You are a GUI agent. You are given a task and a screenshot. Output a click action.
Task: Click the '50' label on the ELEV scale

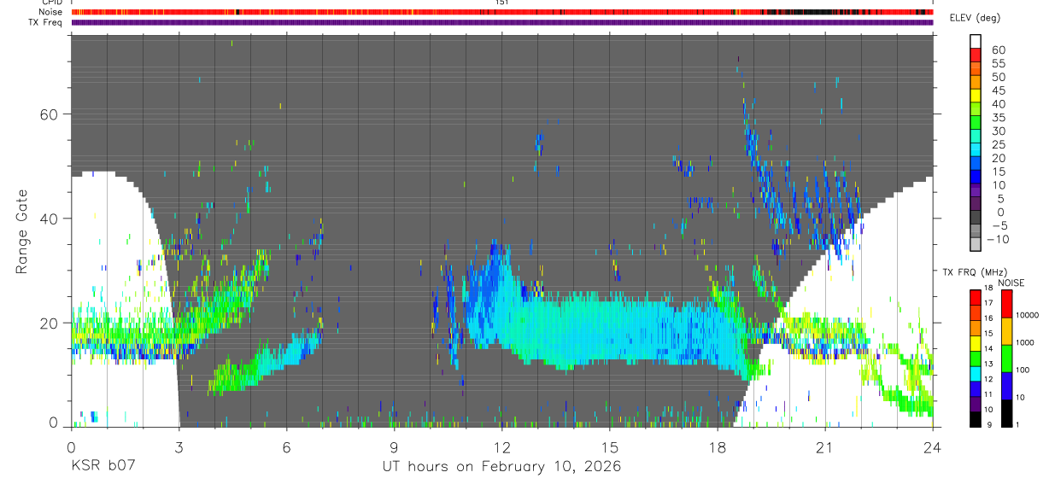(999, 77)
